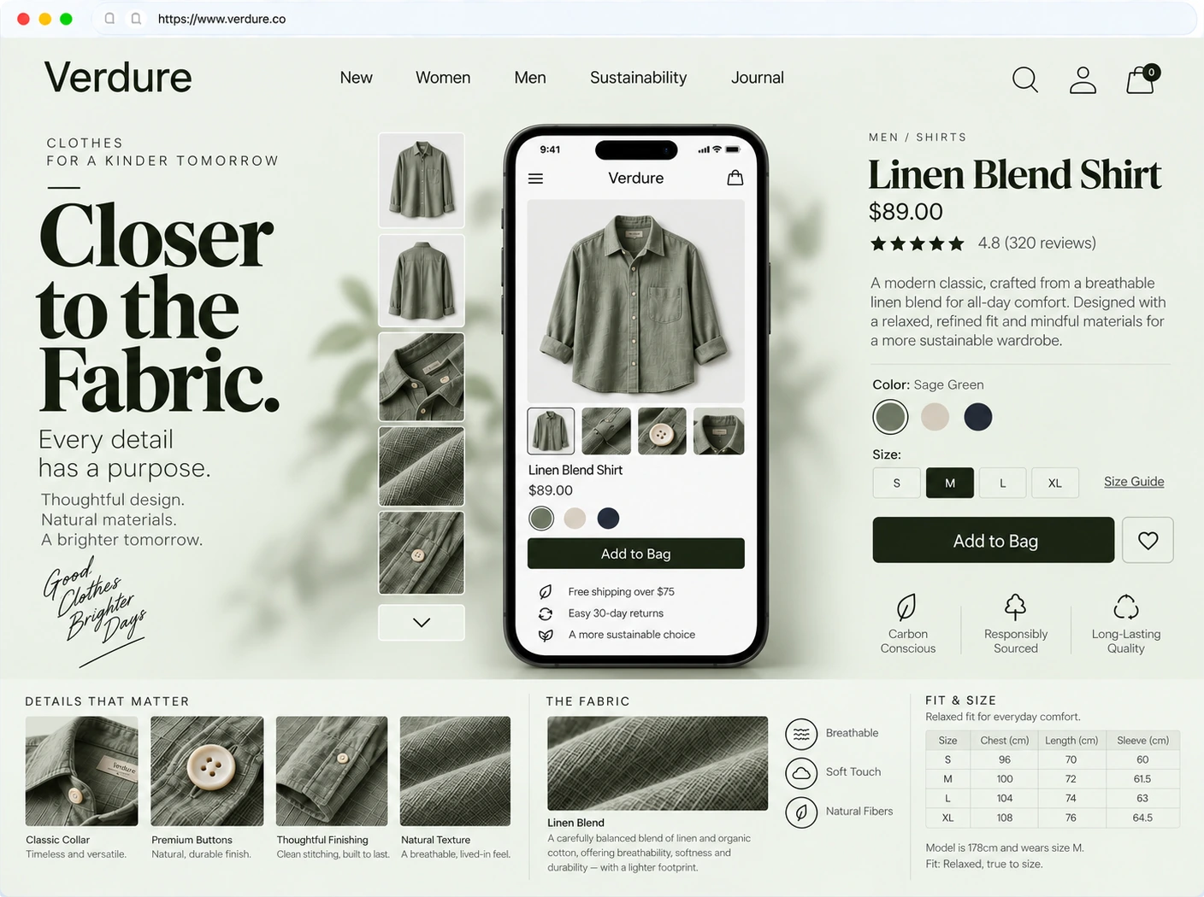Open the New menu item
Viewport: 1204px width, 897px height.
coord(356,78)
